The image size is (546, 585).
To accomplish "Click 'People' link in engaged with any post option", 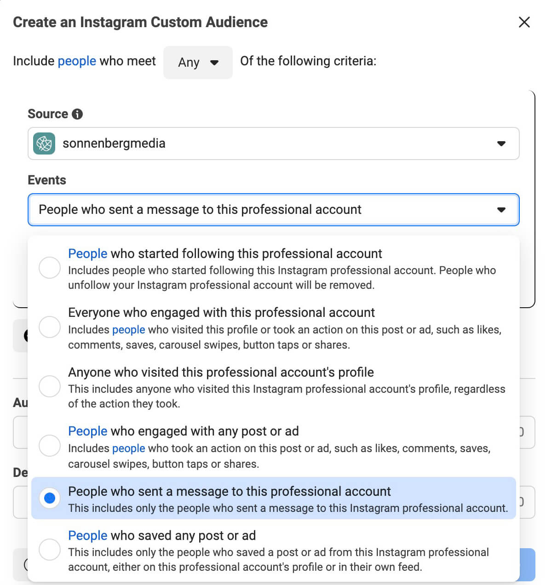I will (87, 431).
